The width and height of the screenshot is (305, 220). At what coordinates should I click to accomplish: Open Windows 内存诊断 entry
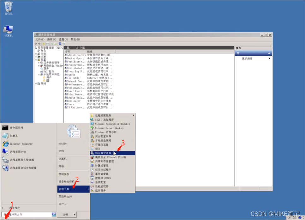[112, 132]
